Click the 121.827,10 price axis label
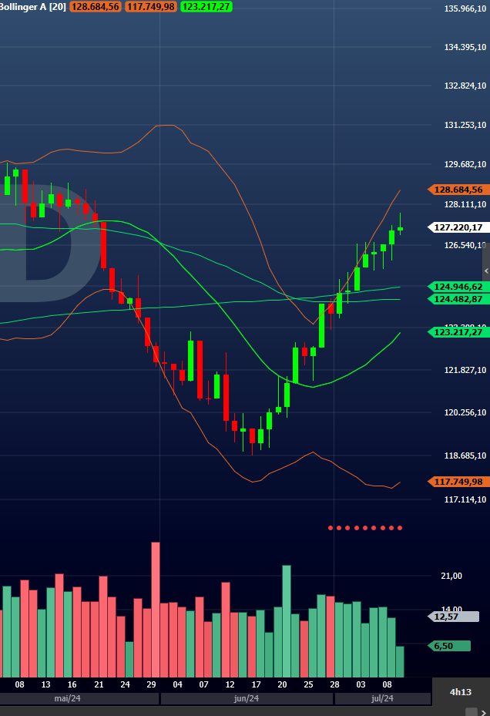Screen dimensions: 490x716 click(465, 370)
